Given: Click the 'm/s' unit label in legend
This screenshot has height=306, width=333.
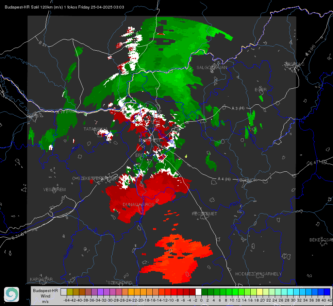Looking at the screenshot, I should 46,302.
